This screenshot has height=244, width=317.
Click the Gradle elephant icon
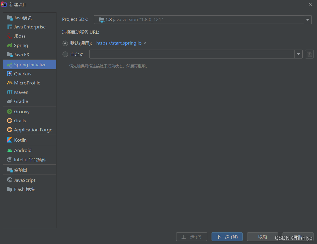pyautogui.click(x=9, y=101)
